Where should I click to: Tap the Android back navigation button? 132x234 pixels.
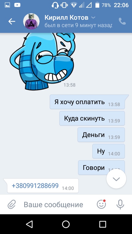pyautogui.click(x=29, y=224)
